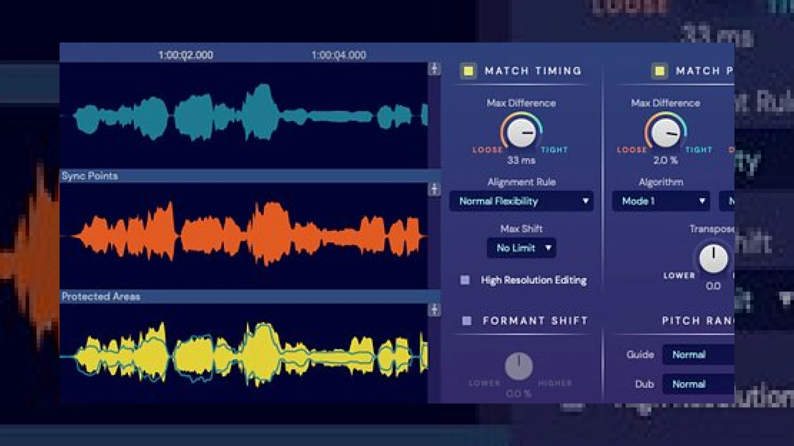Click the dub track vertical zoom icon
Image resolution: width=794 pixels, height=446 pixels.
tap(434, 189)
